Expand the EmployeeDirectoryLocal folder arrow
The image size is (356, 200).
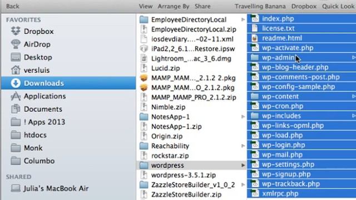tap(243, 19)
